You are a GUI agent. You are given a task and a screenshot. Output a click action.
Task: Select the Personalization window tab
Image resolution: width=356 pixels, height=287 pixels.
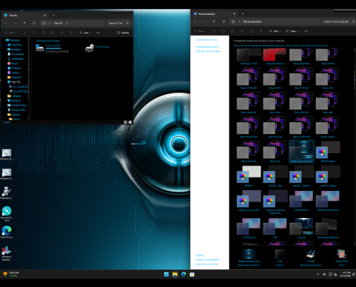pyautogui.click(x=214, y=14)
